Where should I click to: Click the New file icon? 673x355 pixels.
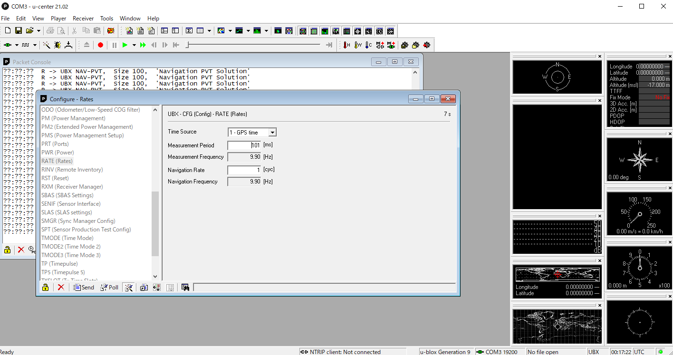[7, 30]
